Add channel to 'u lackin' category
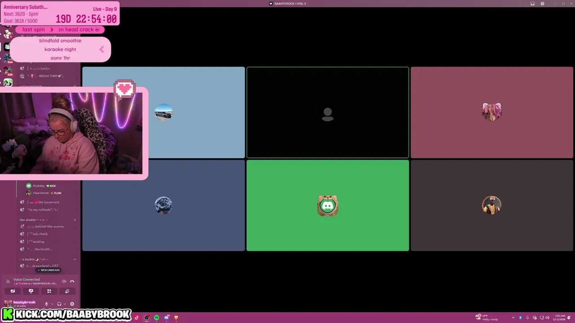Screen dimensions: 575x323 point(75,259)
